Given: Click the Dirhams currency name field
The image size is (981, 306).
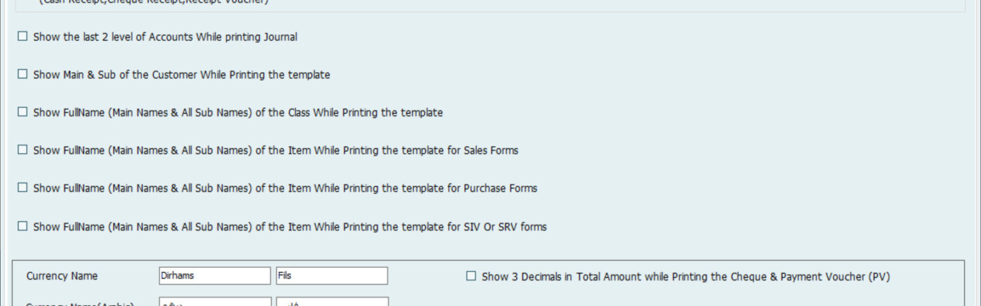Looking at the screenshot, I should click(215, 276).
